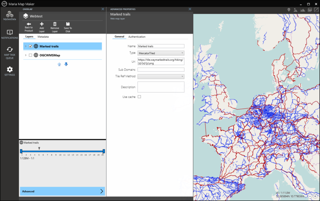Zoom in the map with plus button
Image resolution: width=320 pixels, height=201 pixels.
coord(315,196)
